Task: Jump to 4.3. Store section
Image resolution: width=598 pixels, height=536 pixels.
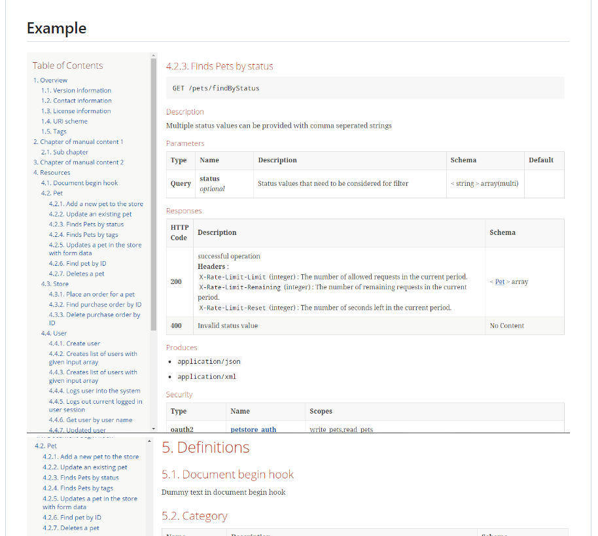Action: click(x=54, y=284)
